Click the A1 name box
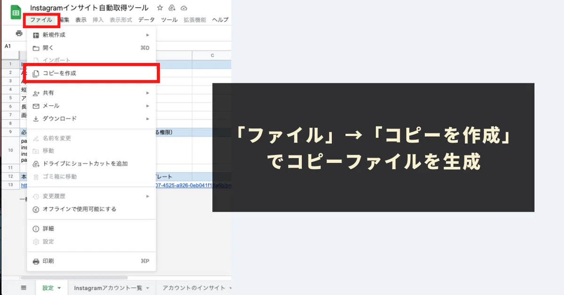Viewport: 564px width, 295px height. (x=8, y=46)
